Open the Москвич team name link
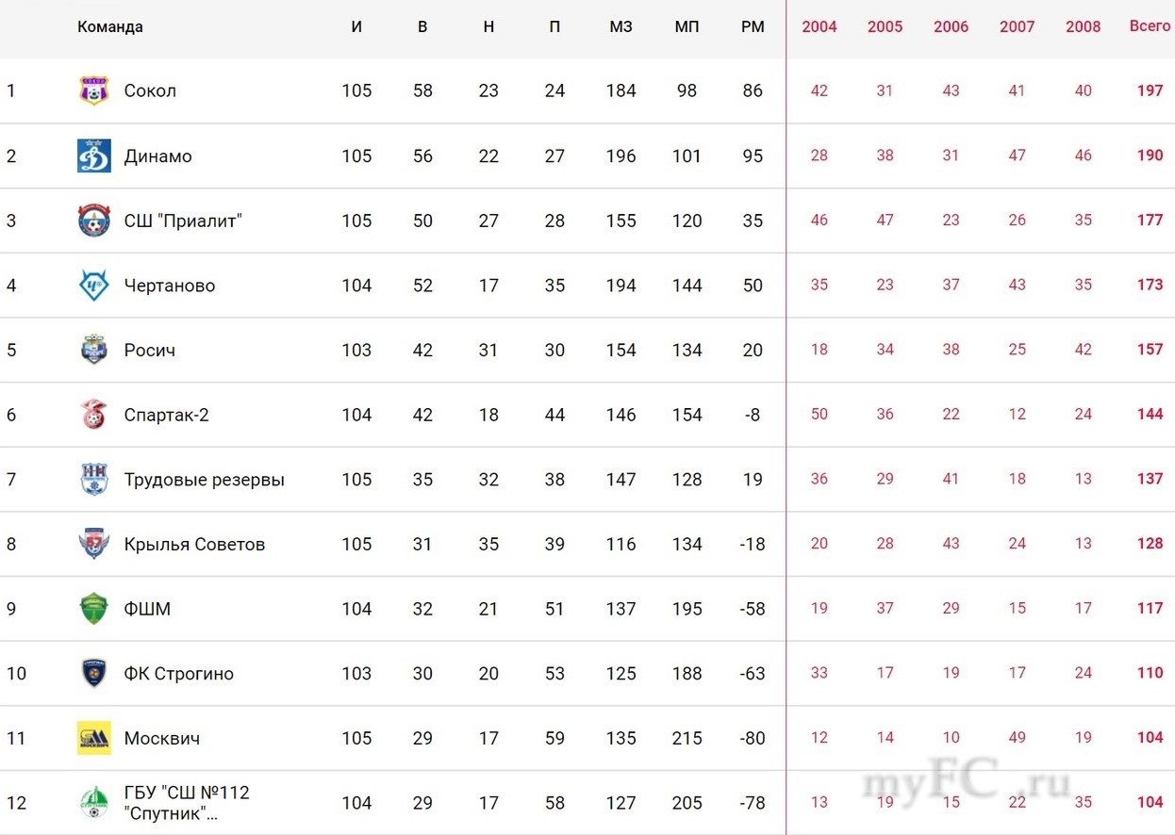The height and width of the screenshot is (835, 1175). click(x=162, y=738)
